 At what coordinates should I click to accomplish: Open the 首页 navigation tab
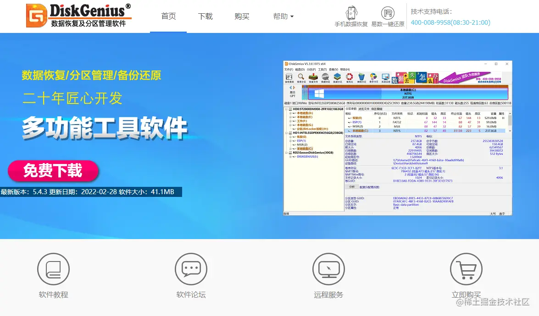coord(168,16)
